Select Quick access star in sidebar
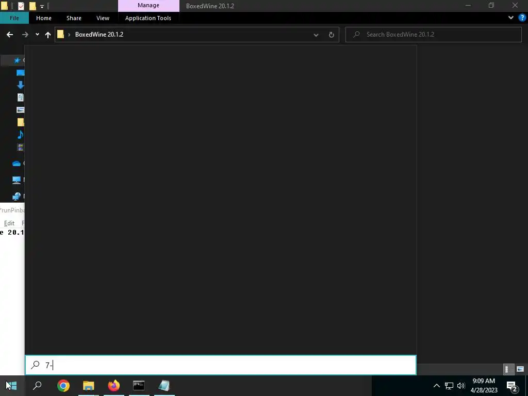Image resolution: width=528 pixels, height=396 pixels. pos(17,60)
